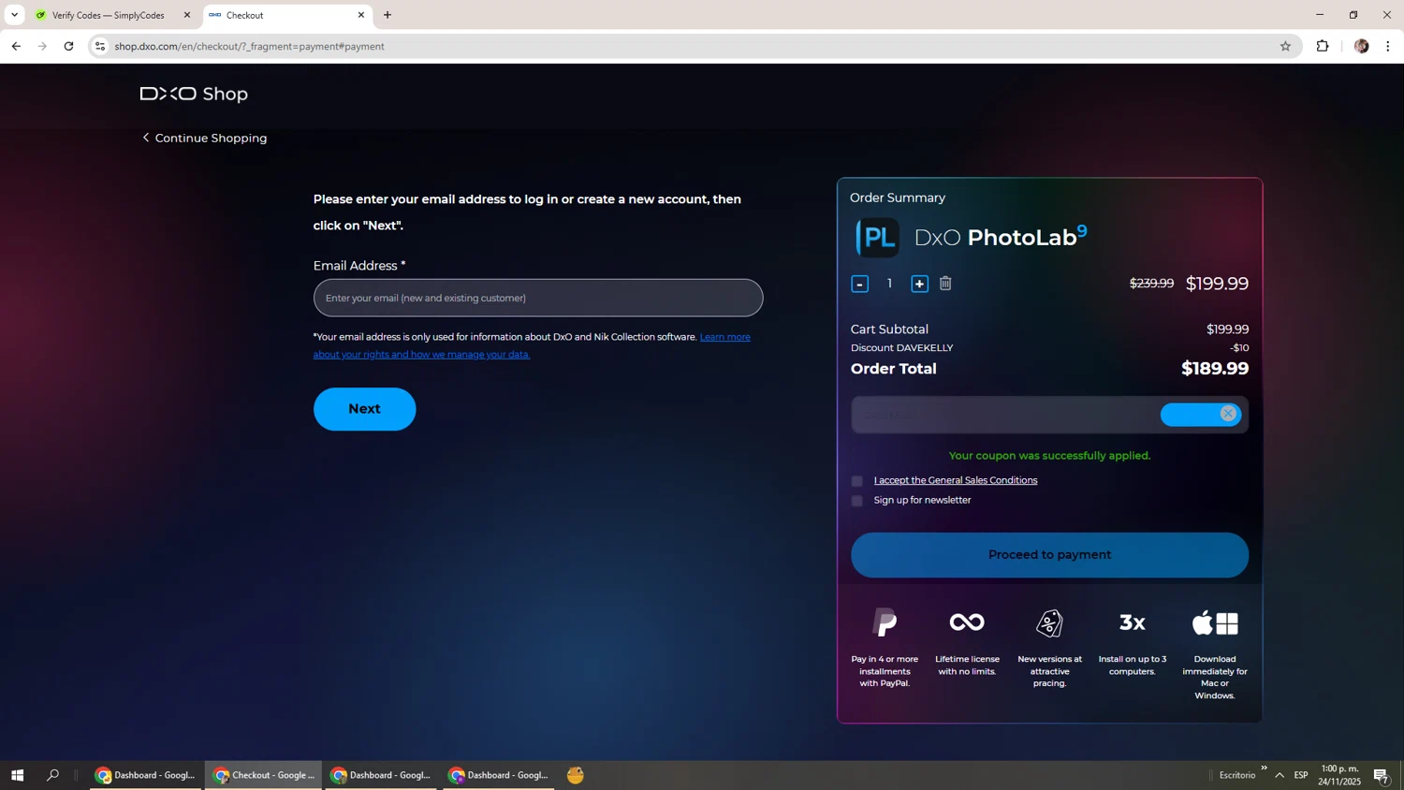
Task: Click the browser forward arrow
Action: [x=42, y=46]
